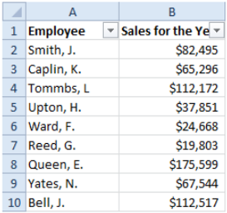This screenshot has width=227, height=213.
Task: Select the $37,851 sales cell
Action: click(x=172, y=107)
